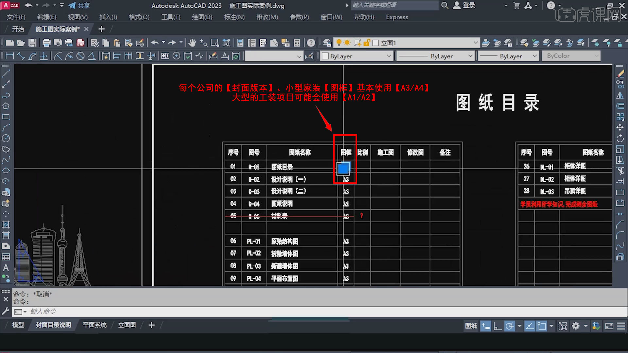This screenshot has width=628, height=353.
Task: Open the ByLayer linetype dropdown
Action: click(x=435, y=56)
